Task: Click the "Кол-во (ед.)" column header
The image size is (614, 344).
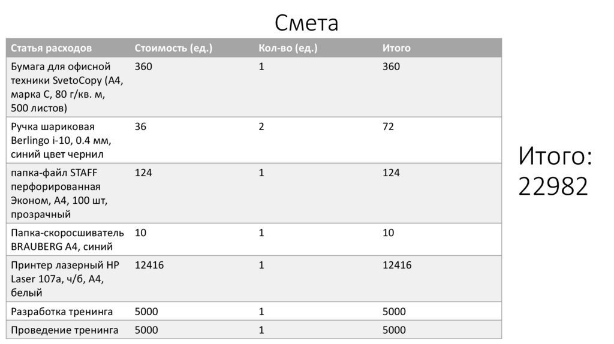Action: [288, 48]
